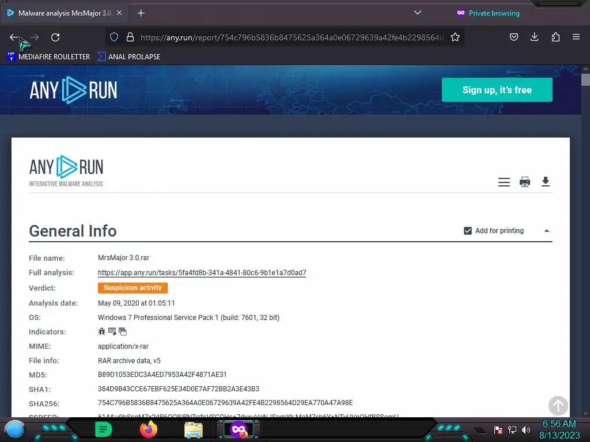590x442 pixels.
Task: Select the SHA1 hash value
Action: coord(179,389)
